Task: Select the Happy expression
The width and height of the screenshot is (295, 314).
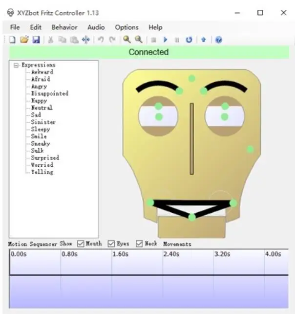Action: tap(39, 101)
